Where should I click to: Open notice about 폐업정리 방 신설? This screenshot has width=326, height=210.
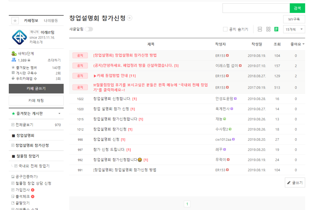coord(133,66)
